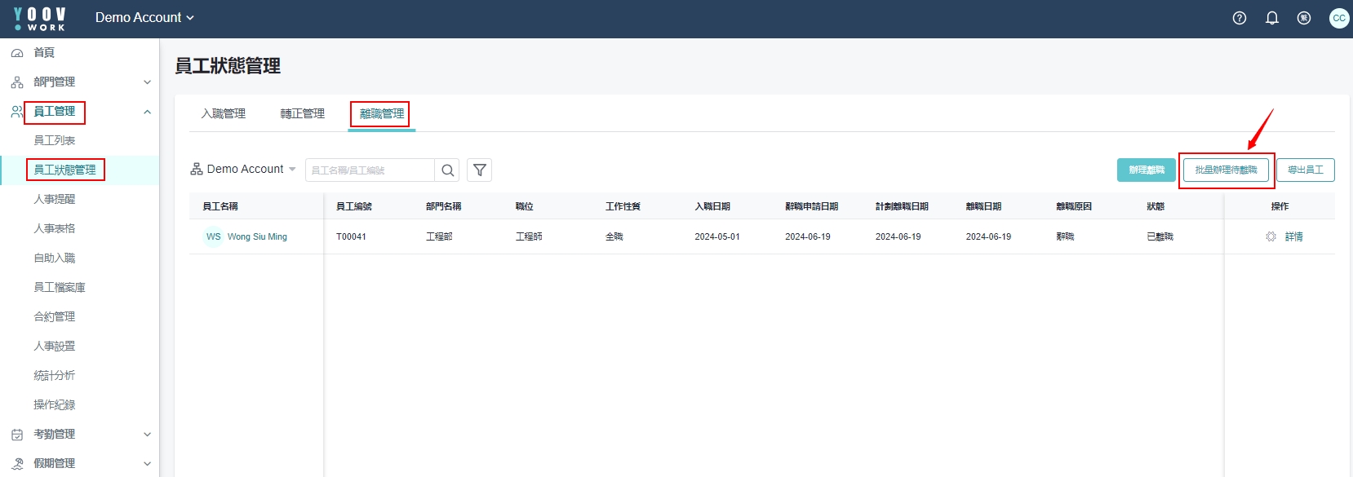This screenshot has height=477, width=1353.
Task: Open 員工列表 in the sidebar
Action: coord(55,140)
